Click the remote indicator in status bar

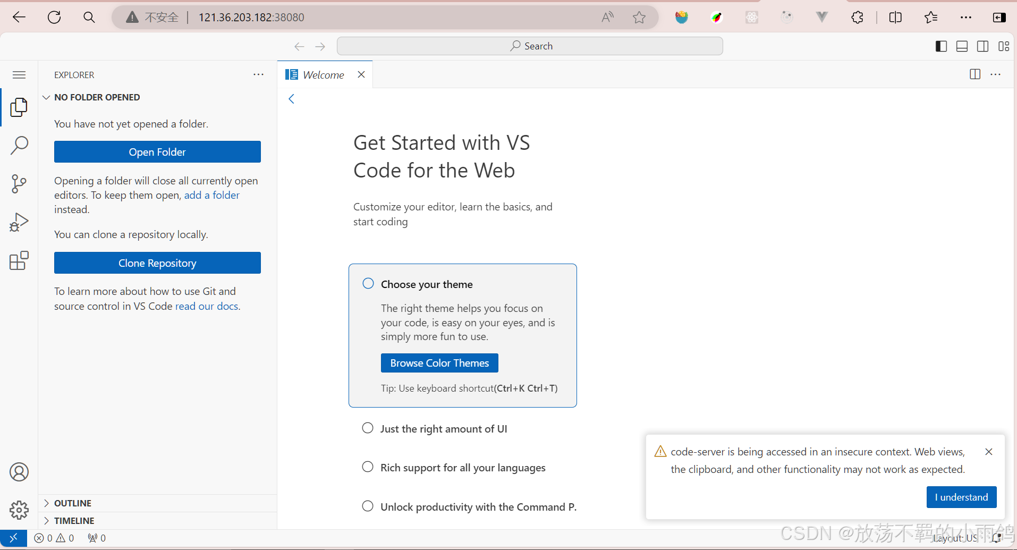(13, 538)
